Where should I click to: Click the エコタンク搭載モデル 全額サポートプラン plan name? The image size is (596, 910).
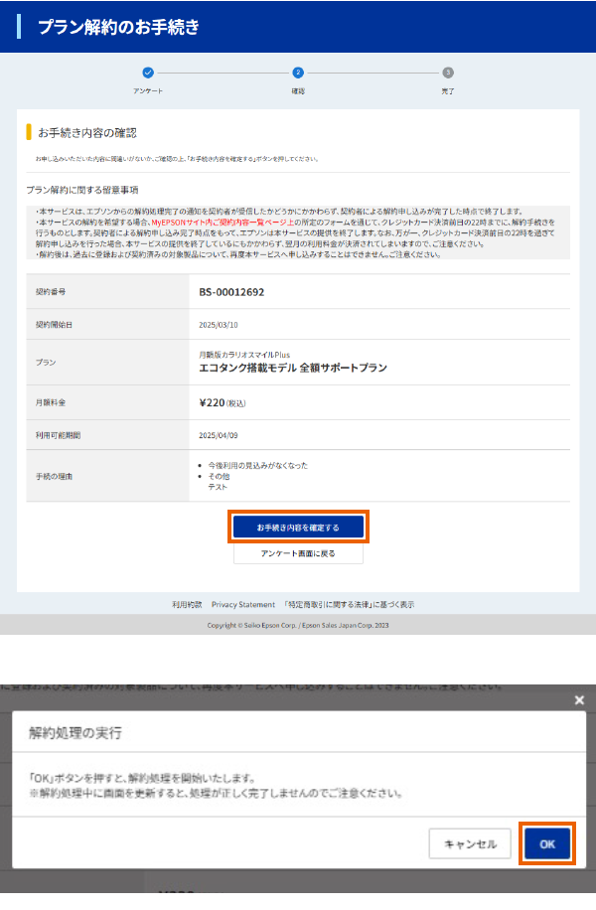pyautogui.click(x=293, y=368)
